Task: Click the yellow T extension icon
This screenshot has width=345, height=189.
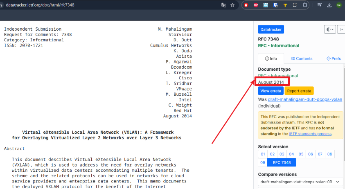Action: (285, 5)
